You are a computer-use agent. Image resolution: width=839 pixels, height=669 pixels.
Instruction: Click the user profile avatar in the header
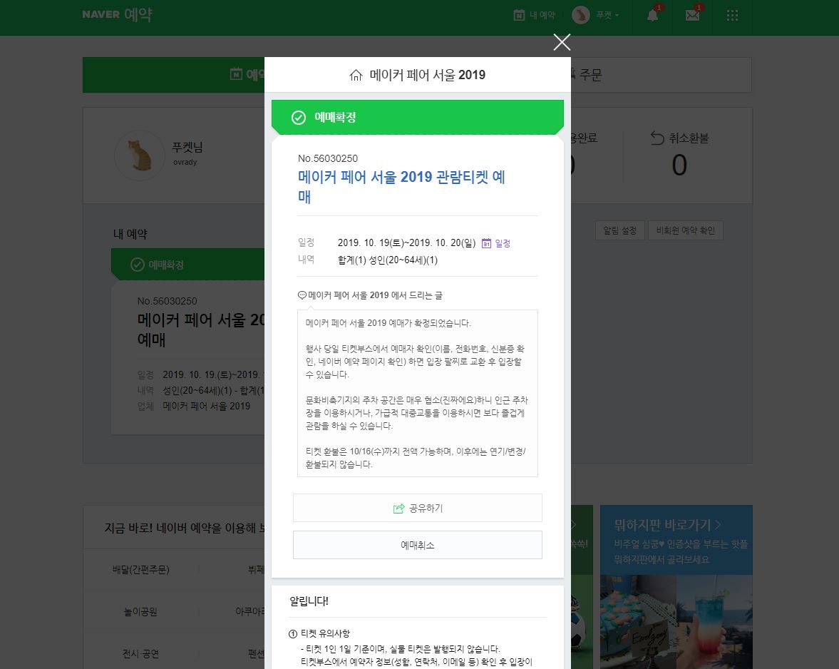(x=580, y=15)
